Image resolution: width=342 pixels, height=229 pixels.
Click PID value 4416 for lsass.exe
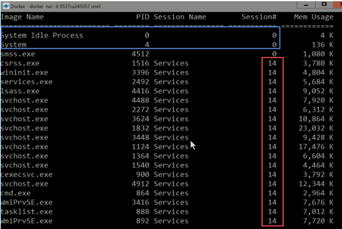(x=140, y=91)
